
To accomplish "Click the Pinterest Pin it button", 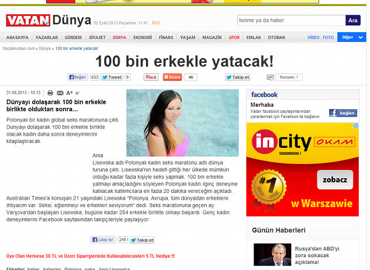I will pos(151,77).
